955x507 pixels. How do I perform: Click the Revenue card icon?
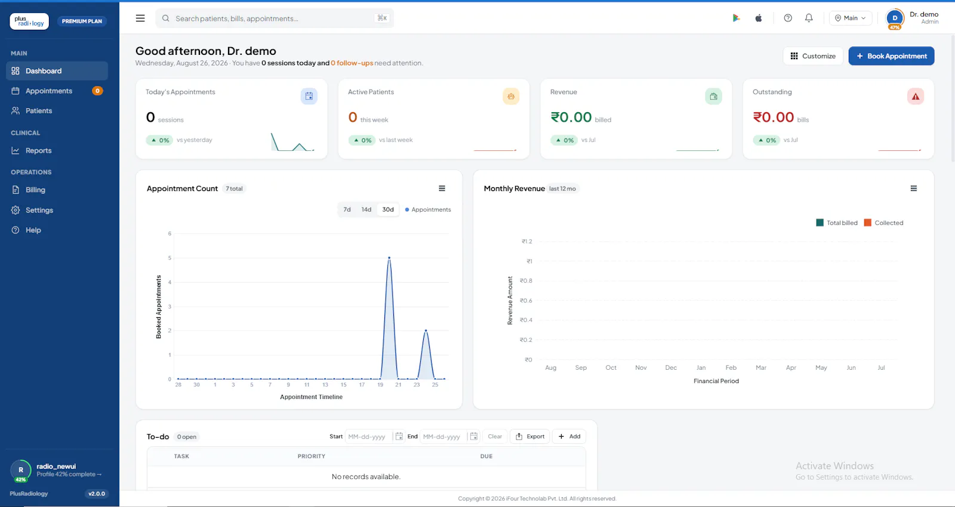[713, 96]
